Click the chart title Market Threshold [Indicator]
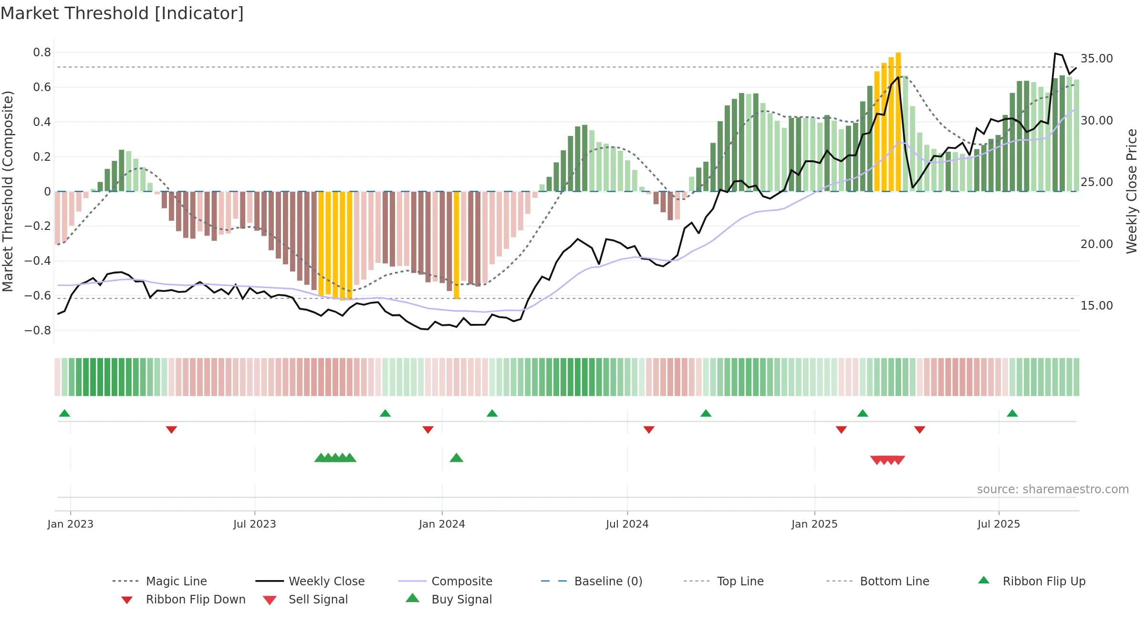This screenshot has width=1145, height=644. pos(122,13)
